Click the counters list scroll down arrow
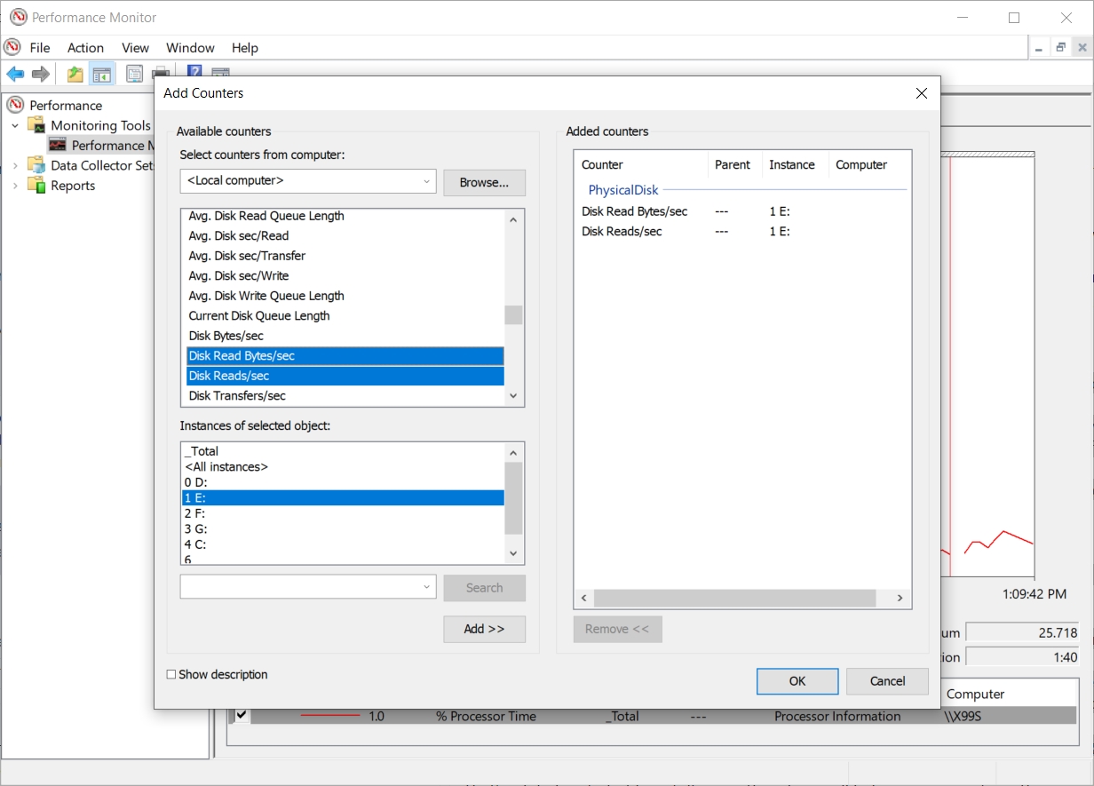The height and width of the screenshot is (786, 1094). (x=513, y=397)
